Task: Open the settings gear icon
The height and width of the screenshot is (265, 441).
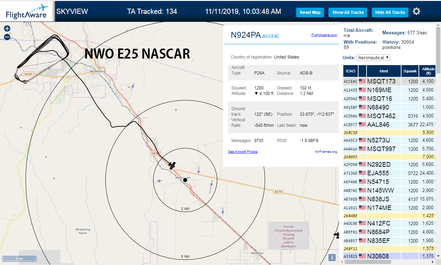Action: tap(416, 11)
